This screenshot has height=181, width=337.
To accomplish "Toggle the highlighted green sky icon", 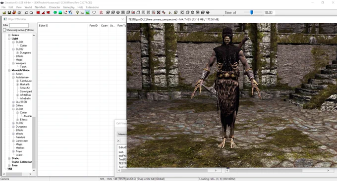I will 88,13.
